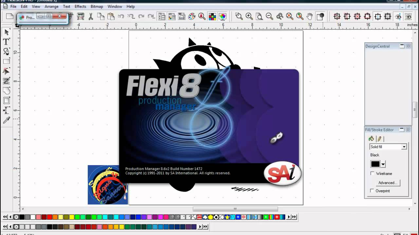419x235 pixels.
Task: Enable the Wireframe checkbox
Action: click(x=372, y=173)
